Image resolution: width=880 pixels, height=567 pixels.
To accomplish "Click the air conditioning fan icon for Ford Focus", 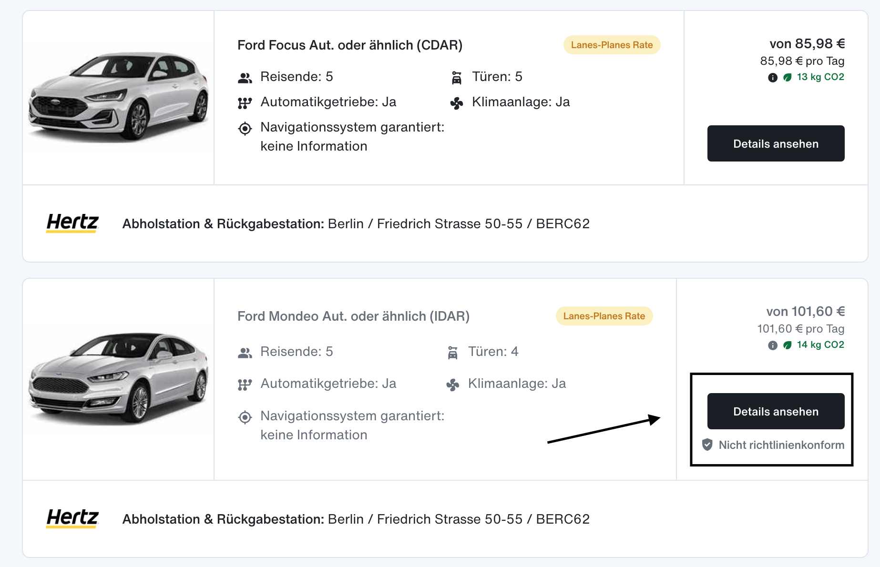I will (x=457, y=103).
